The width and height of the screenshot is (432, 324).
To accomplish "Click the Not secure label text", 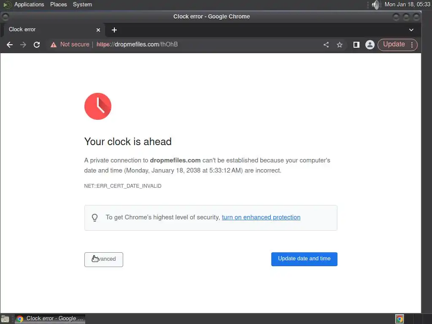I will point(75,44).
